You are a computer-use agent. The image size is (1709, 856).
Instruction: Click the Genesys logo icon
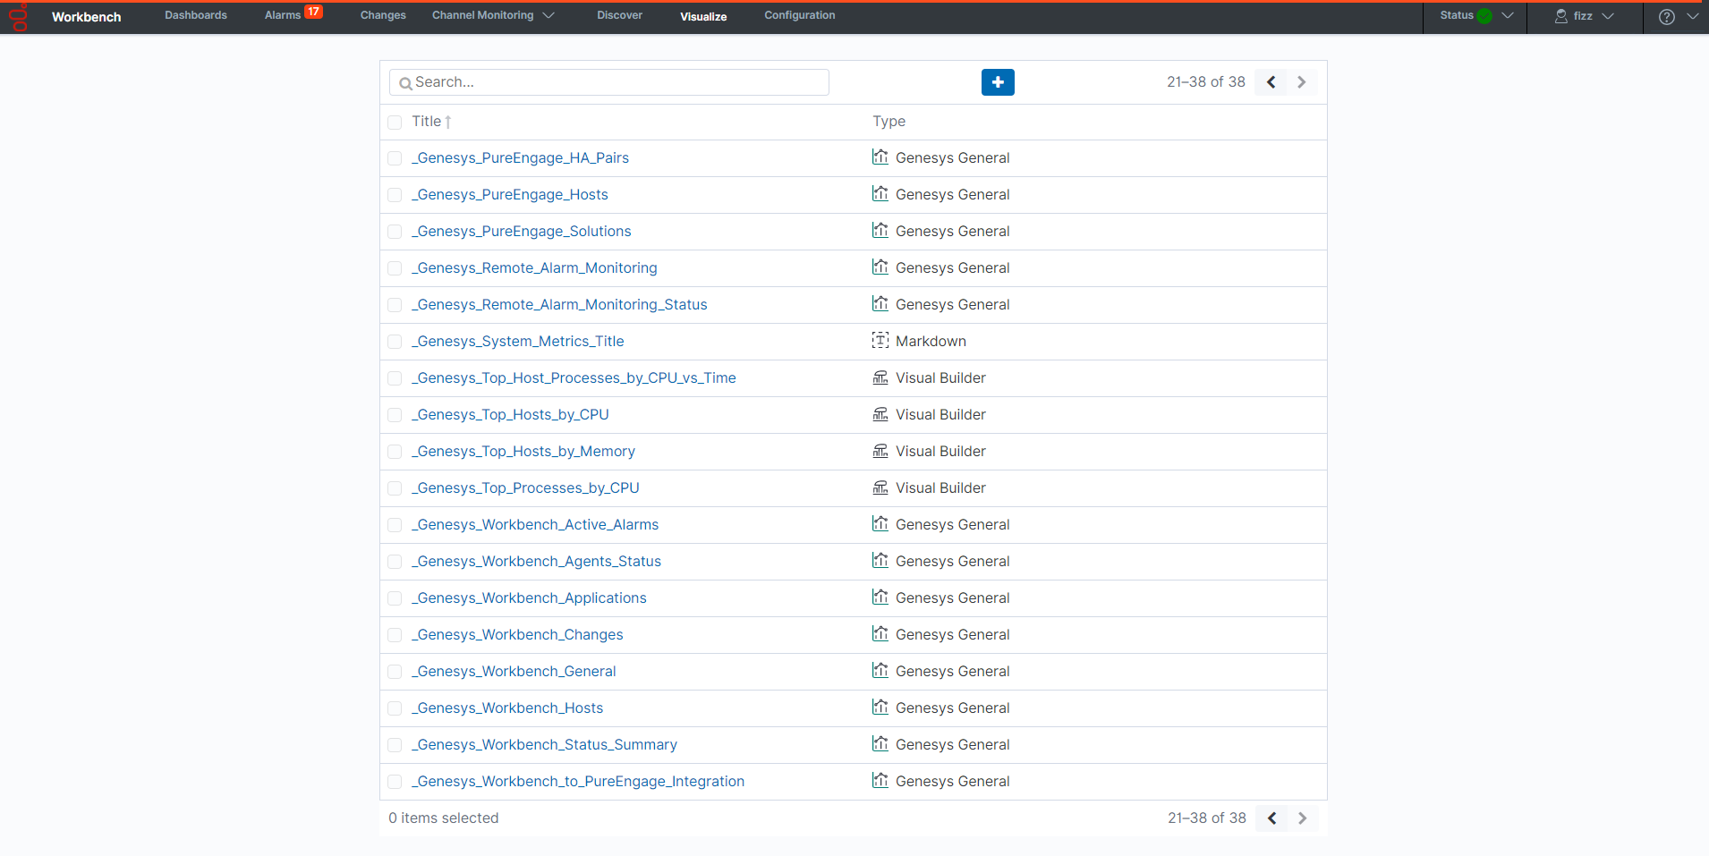coord(18,17)
